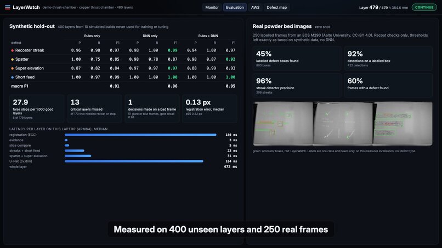Click the CONTINUE button
Viewport: 442px width, 248px height.
point(424,7)
